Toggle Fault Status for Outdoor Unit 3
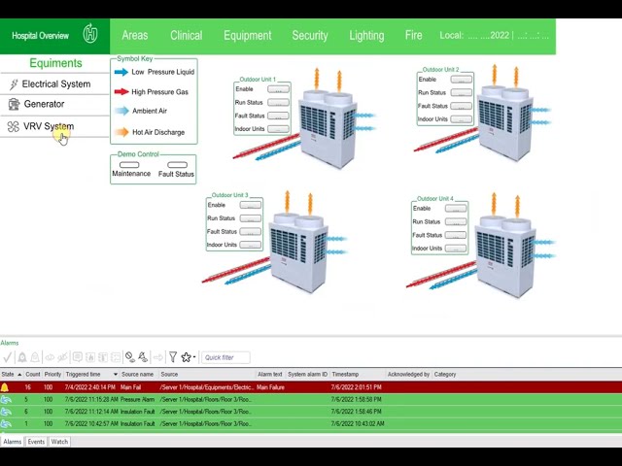622x466 pixels. click(251, 231)
